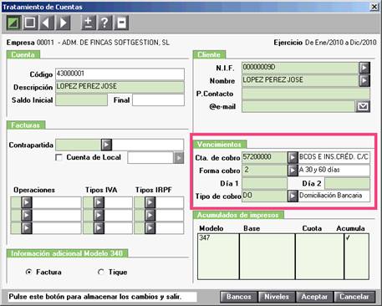The height and width of the screenshot is (306, 382).
Task: Open the Tipo de cobro lookup arrow
Action: tap(293, 196)
